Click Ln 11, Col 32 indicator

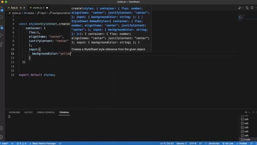[167, 143]
